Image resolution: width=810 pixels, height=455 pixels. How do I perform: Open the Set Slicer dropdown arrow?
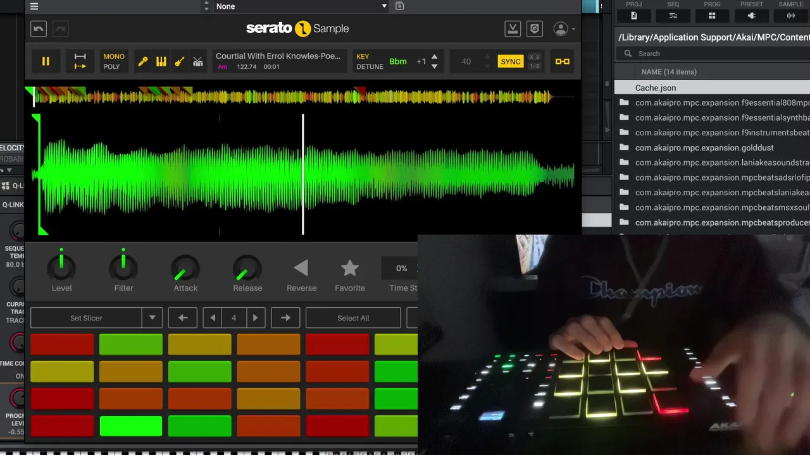152,318
